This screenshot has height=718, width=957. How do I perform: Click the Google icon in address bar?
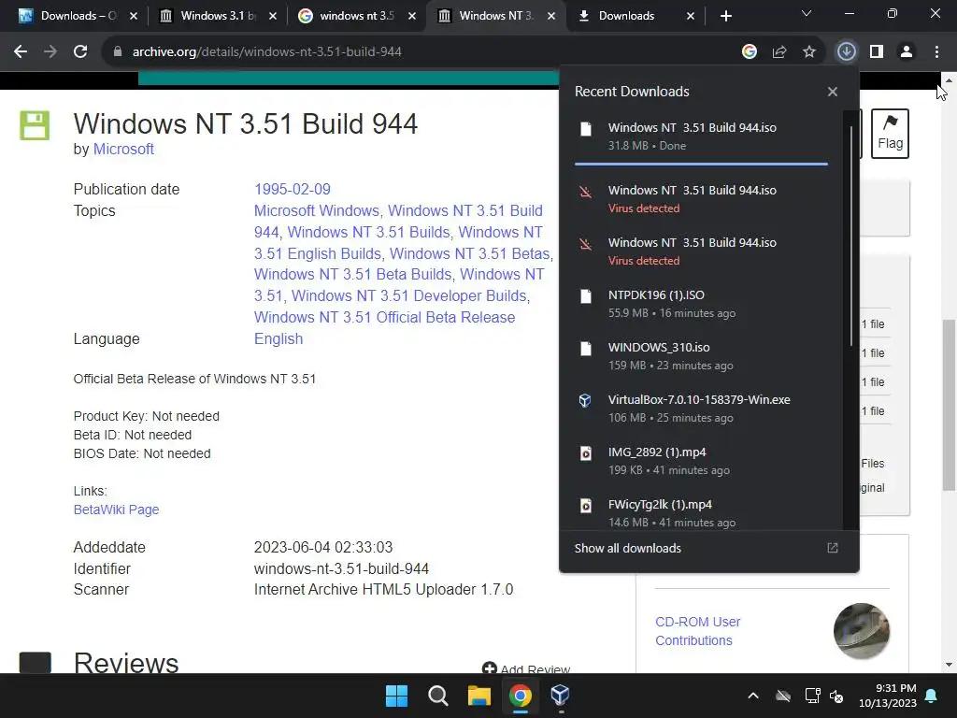click(x=750, y=52)
